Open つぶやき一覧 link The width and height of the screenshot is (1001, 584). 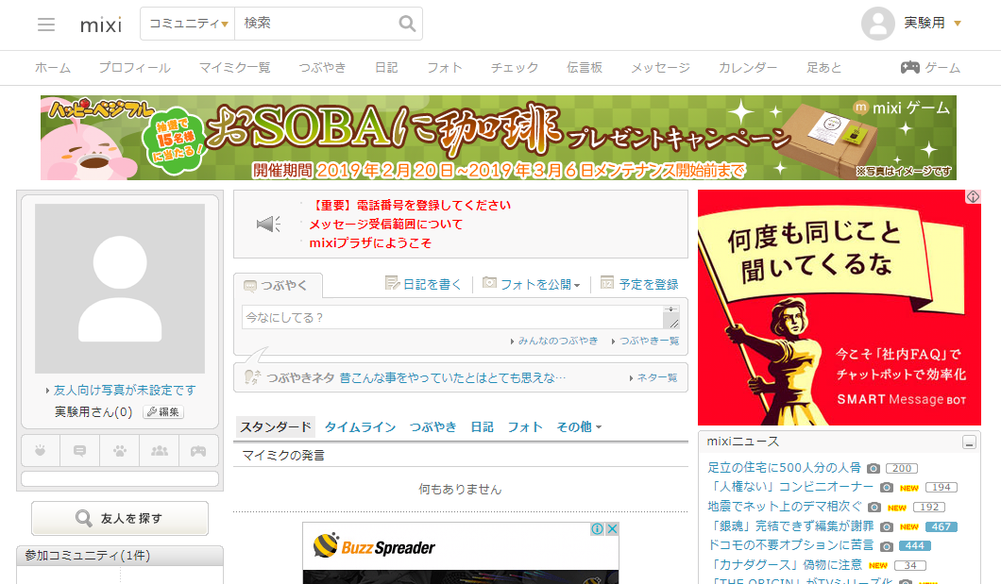point(650,342)
